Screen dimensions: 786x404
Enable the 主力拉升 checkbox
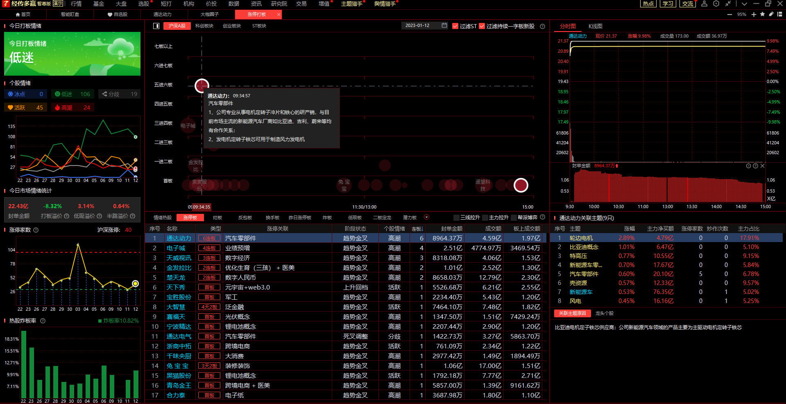485,218
